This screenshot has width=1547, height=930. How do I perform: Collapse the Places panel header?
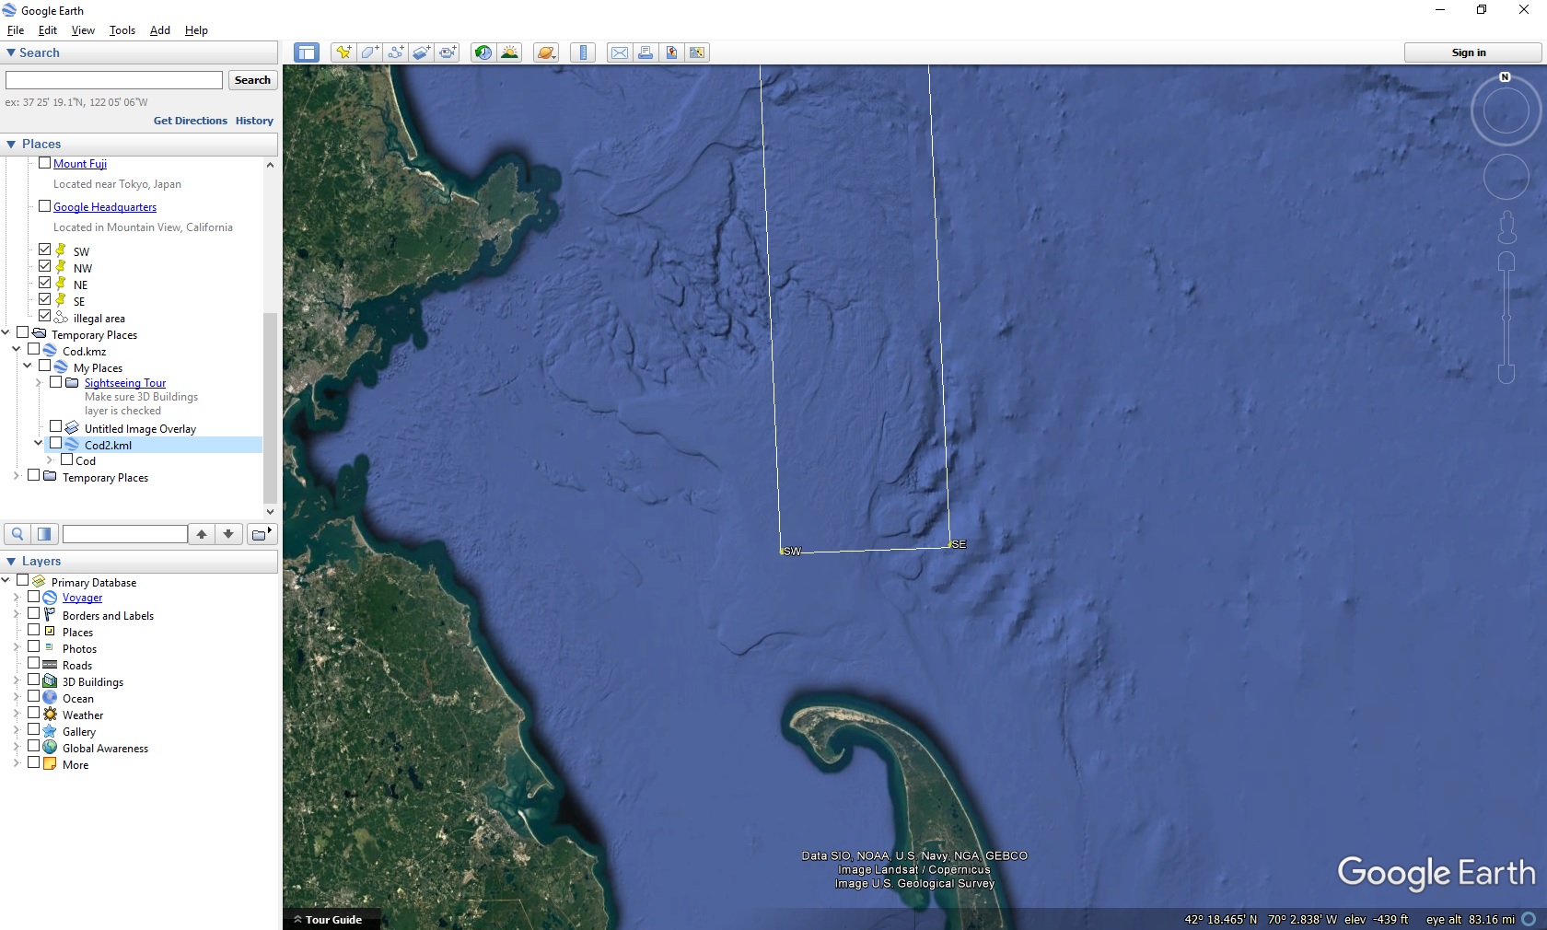click(x=11, y=145)
